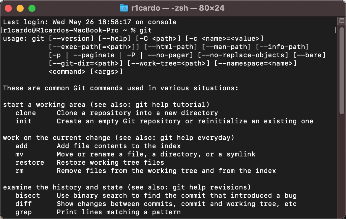Click the '[--version]' option text
This screenshot has width=346, height=219.
pyautogui.click(x=71, y=39)
